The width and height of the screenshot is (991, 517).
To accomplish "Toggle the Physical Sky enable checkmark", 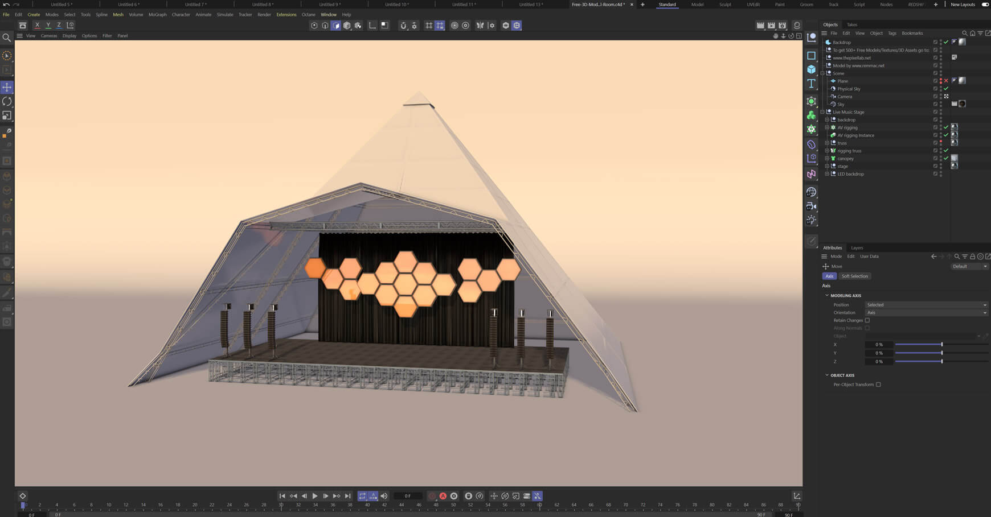I will [x=946, y=89].
